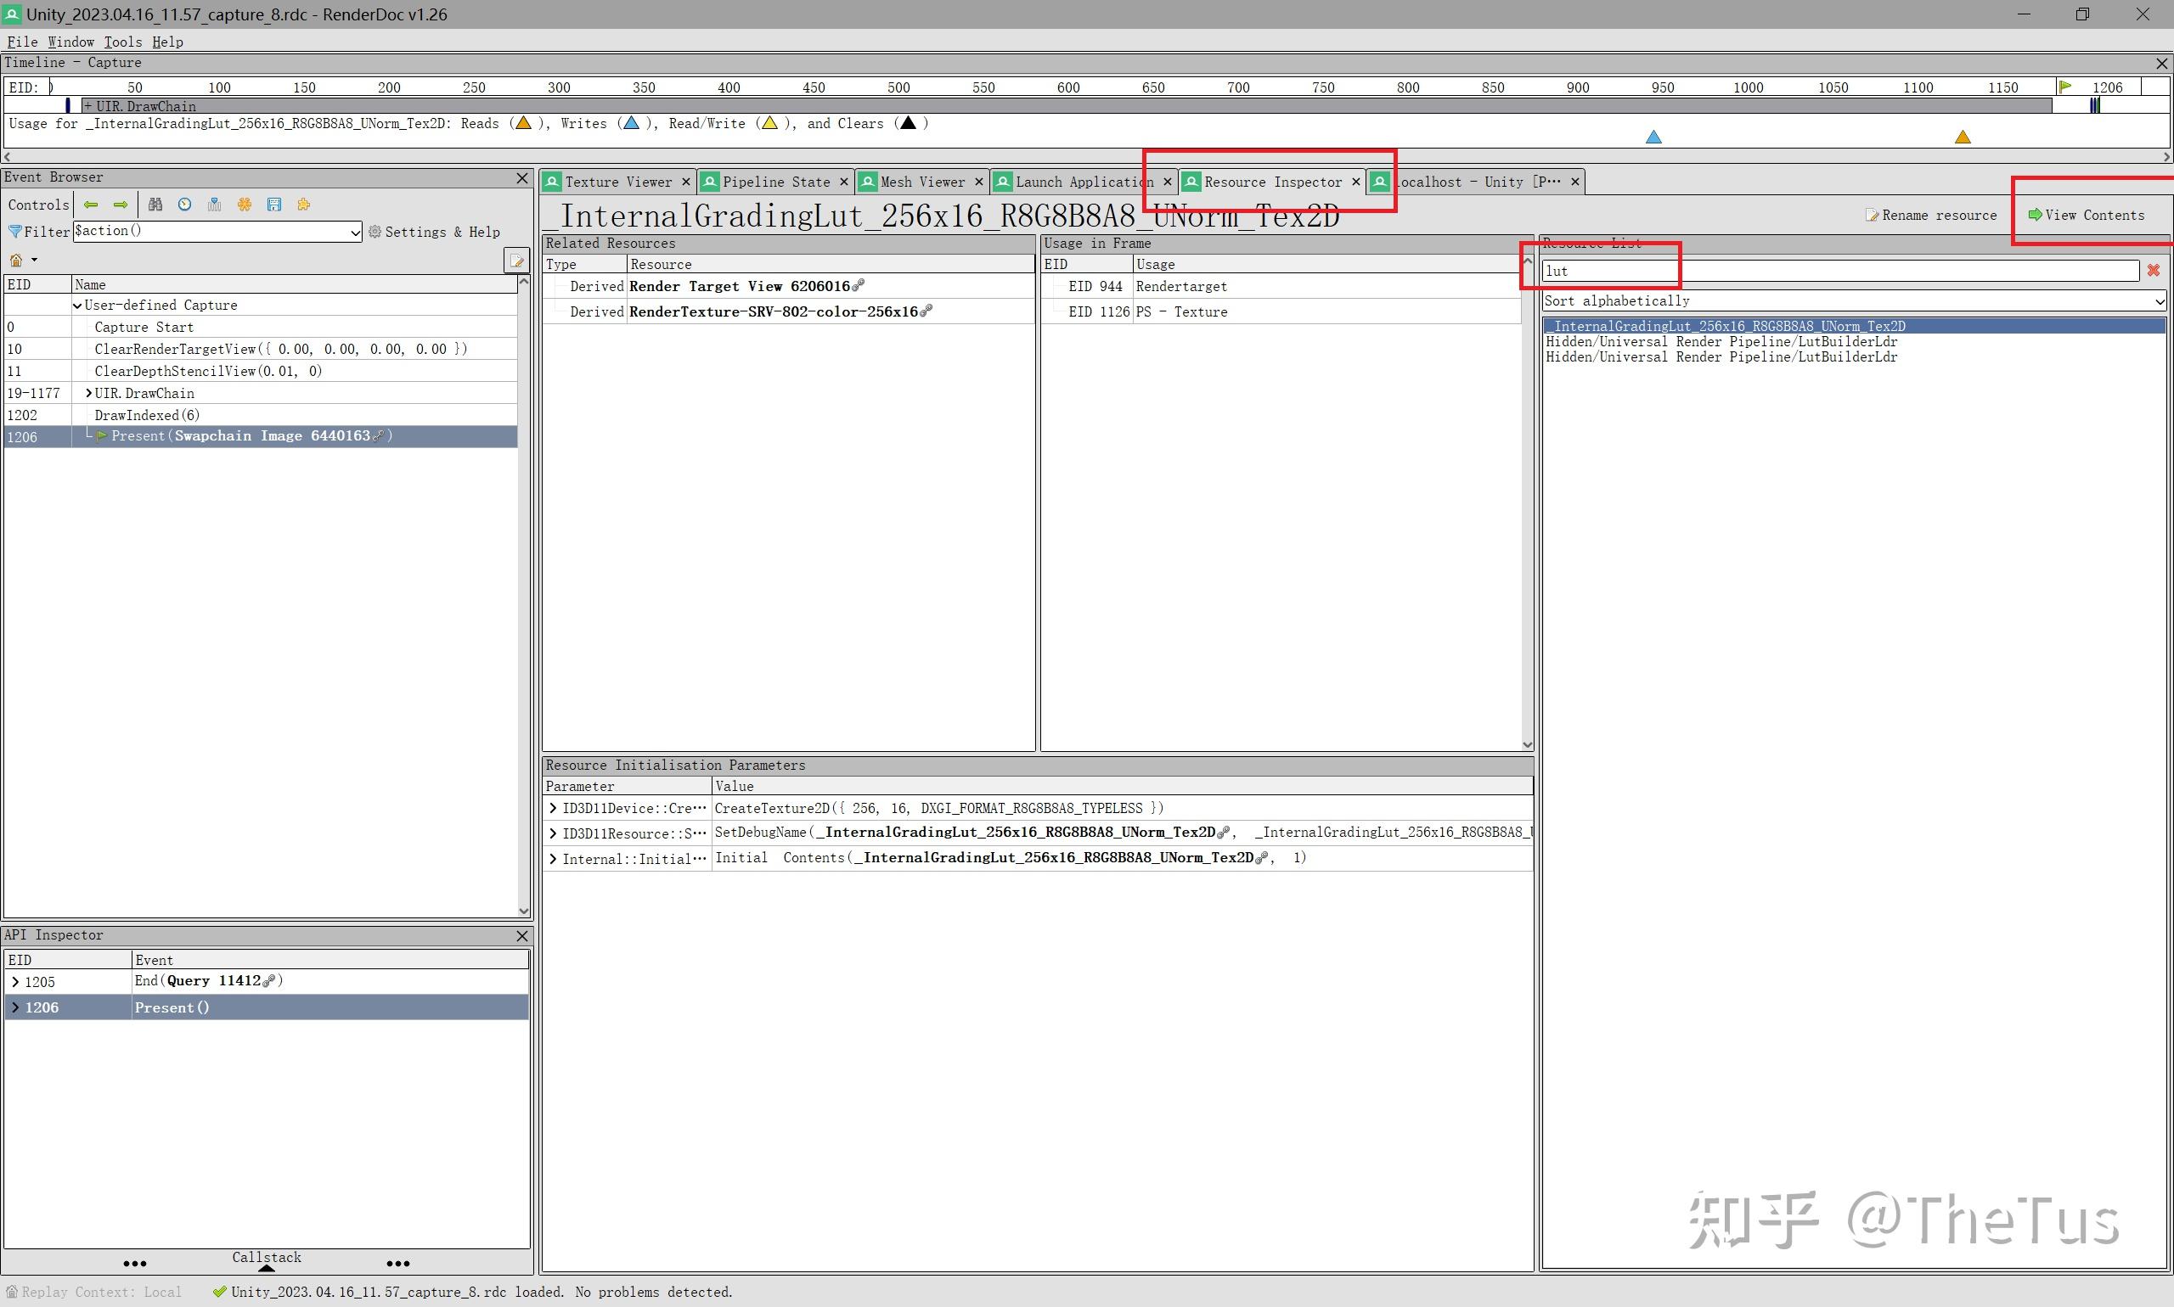Click the clock icon to time action durations

[184, 205]
